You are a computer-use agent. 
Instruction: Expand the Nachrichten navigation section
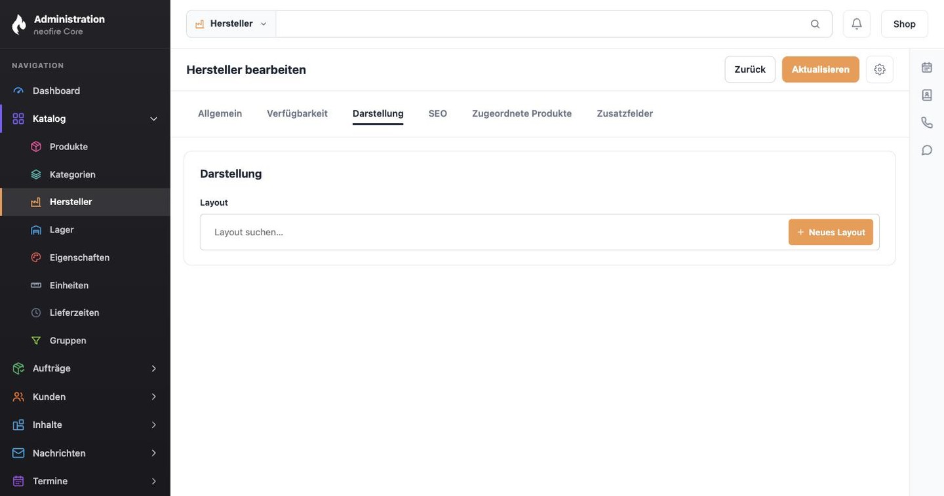coord(154,453)
